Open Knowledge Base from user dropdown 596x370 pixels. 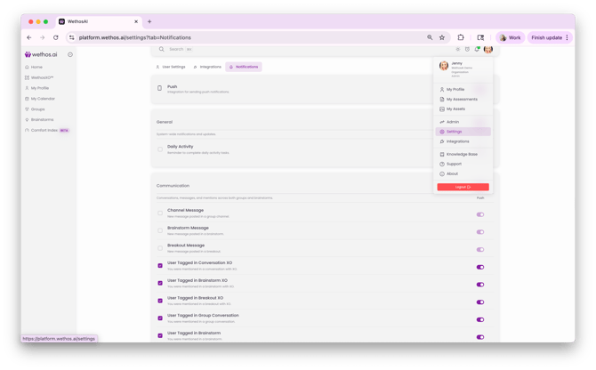[463, 154]
